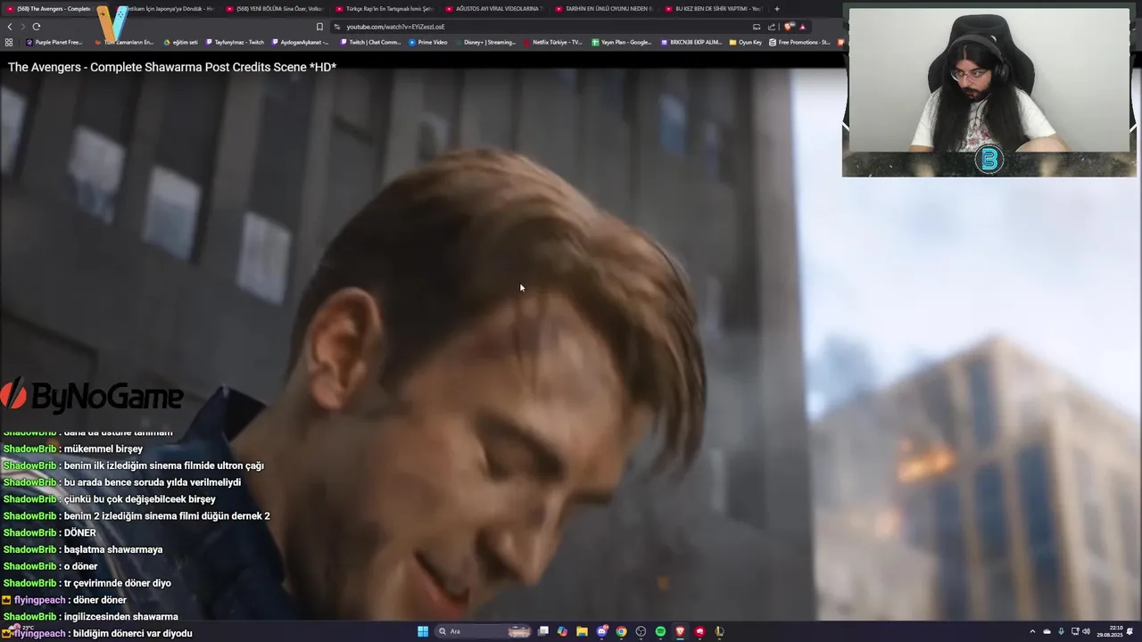The image size is (1142, 642).
Task: Open the Disney+ | Streaming bookmark
Action: coord(485,42)
